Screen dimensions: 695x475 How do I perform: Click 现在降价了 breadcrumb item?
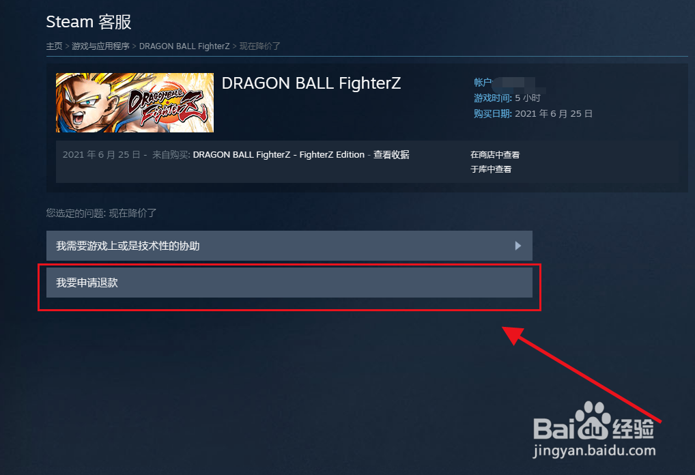[x=259, y=46]
